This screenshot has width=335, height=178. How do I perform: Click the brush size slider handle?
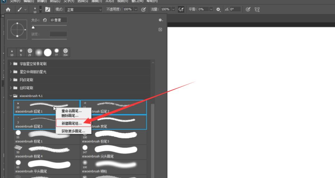tap(33, 27)
